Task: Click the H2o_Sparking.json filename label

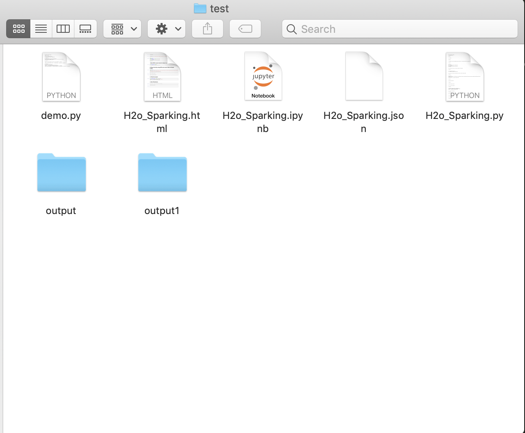Action: coord(364,122)
